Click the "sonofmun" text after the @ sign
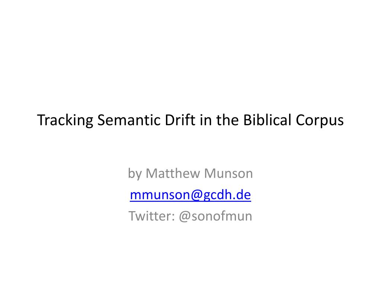The width and height of the screenshot is (381, 286). [222, 216]
